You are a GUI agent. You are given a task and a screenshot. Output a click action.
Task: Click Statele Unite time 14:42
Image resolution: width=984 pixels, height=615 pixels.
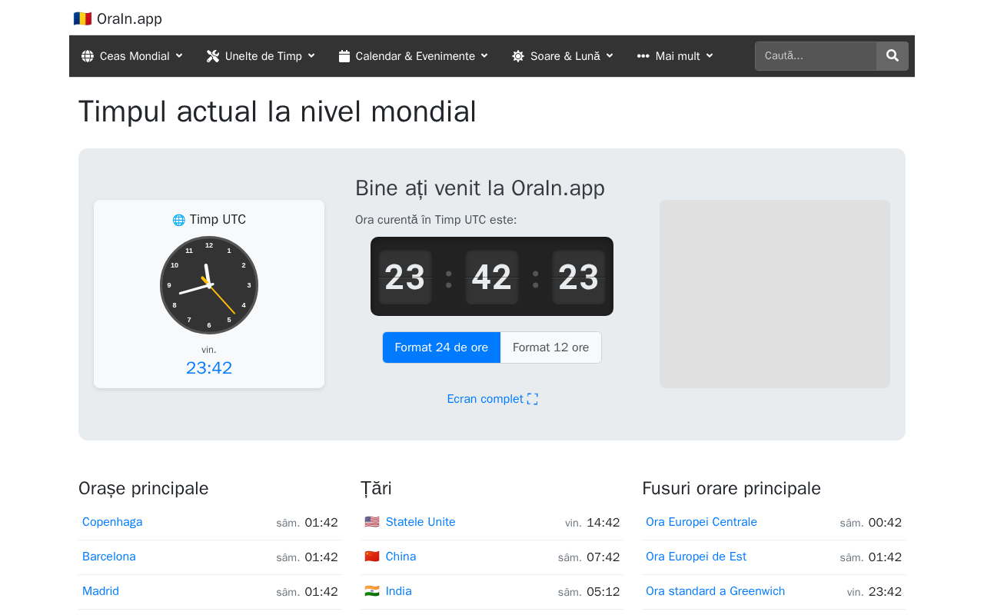pyautogui.click(x=603, y=523)
